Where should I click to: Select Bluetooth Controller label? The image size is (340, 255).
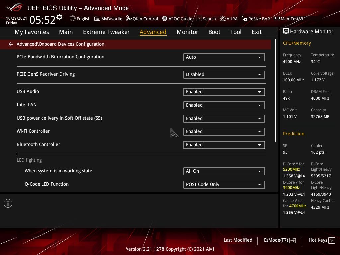click(39, 144)
